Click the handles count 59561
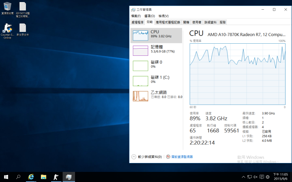292x182 pixels. tap(232, 131)
